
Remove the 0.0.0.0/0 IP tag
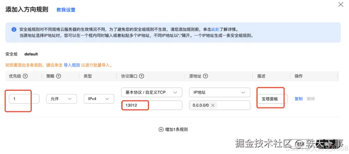click(x=213, y=105)
